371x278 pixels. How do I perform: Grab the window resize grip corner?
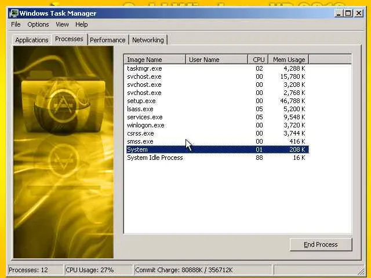point(361,271)
